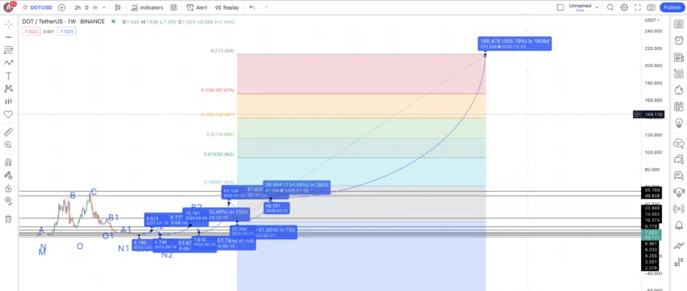Expand the USDT currency dropdown
Viewport: 687px width, 291px height.
[x=652, y=20]
